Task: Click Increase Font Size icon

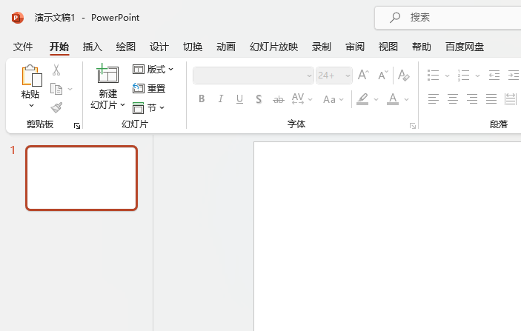Action: click(x=363, y=75)
